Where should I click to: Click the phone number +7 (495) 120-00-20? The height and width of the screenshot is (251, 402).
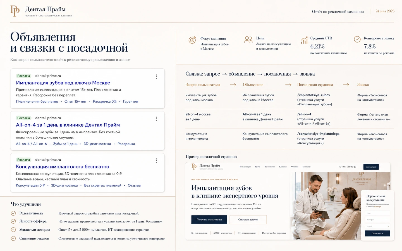click(x=348, y=167)
